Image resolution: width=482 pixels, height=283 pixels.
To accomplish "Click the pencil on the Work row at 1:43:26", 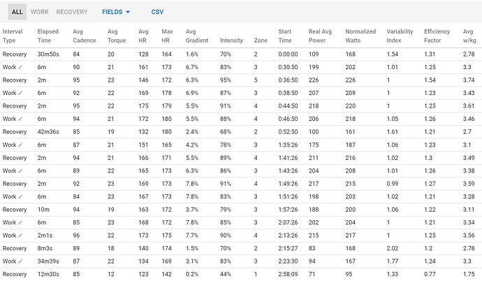I will coord(20,170).
